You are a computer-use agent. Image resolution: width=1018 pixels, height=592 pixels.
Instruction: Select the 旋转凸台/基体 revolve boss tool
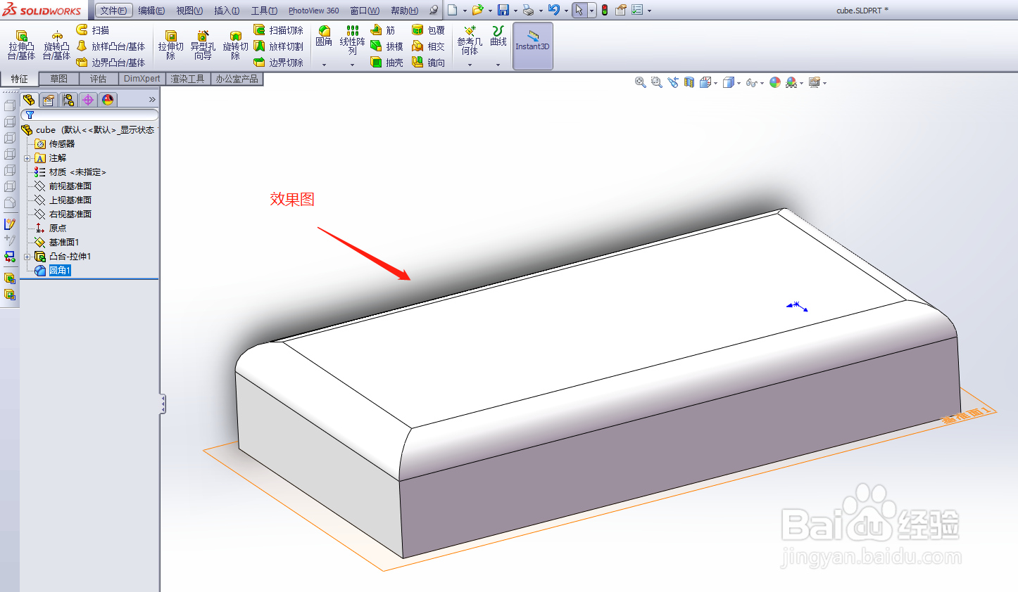click(56, 45)
